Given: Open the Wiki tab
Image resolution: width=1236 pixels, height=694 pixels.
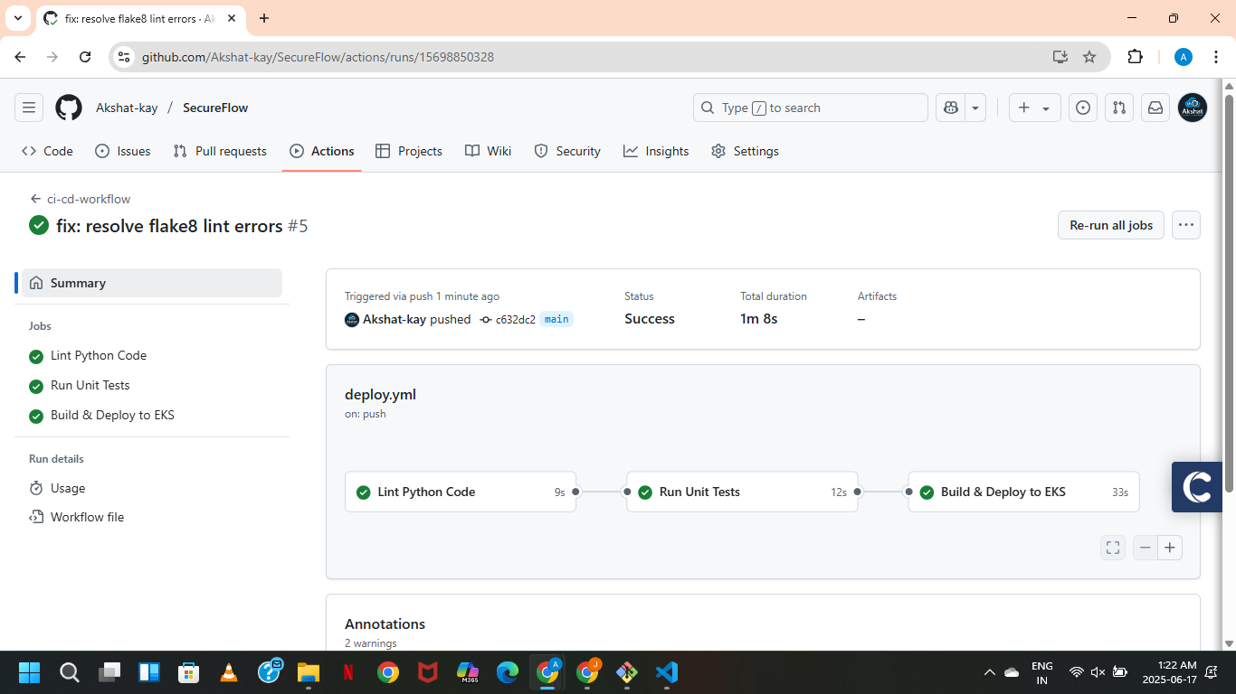Looking at the screenshot, I should coord(489,151).
